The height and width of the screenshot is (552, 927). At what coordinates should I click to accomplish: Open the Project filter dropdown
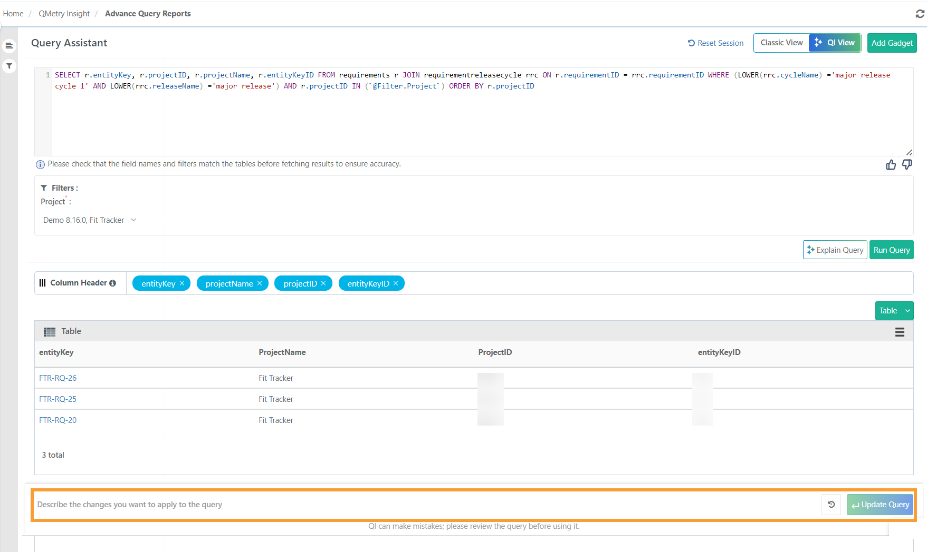coord(90,220)
